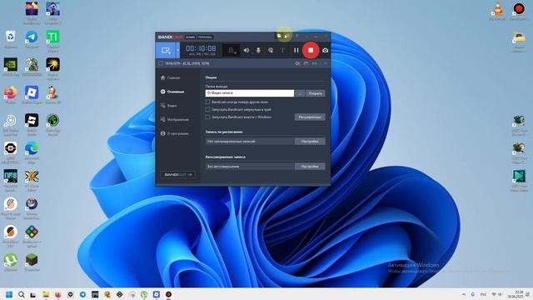The height and width of the screenshot is (300, 533).
Task: Enable launch Bandicam with Windows checkbox
Action: 207,117
